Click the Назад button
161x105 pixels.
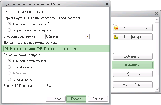pyautogui.click(x=56, y=99)
